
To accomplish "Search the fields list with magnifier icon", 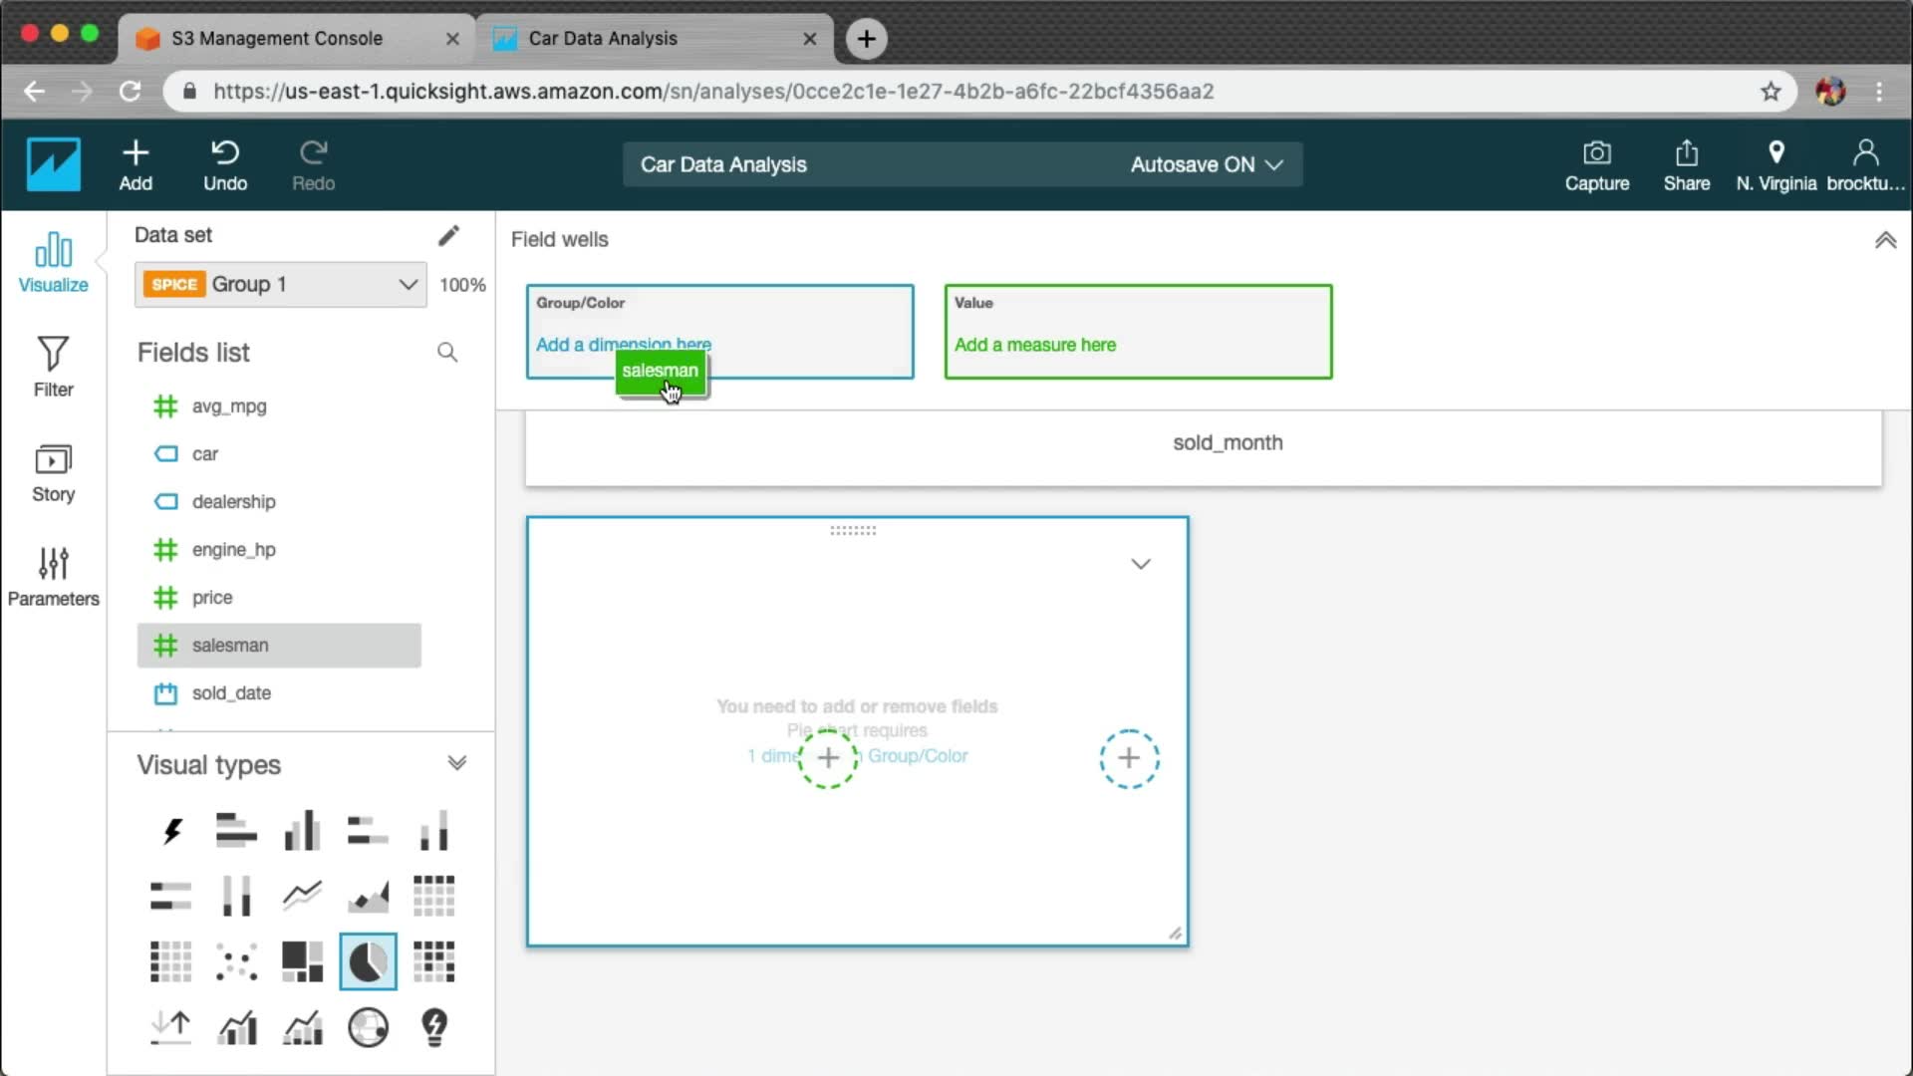I will click(447, 353).
